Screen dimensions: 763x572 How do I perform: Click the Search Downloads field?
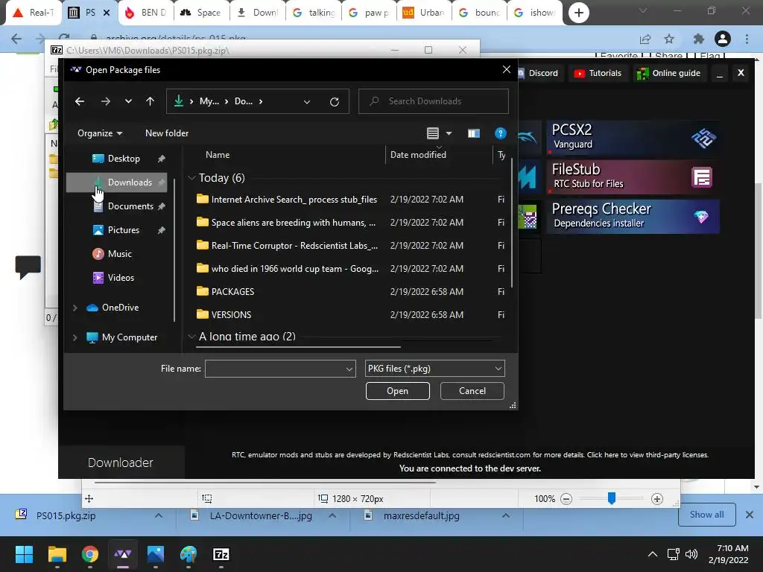point(434,101)
